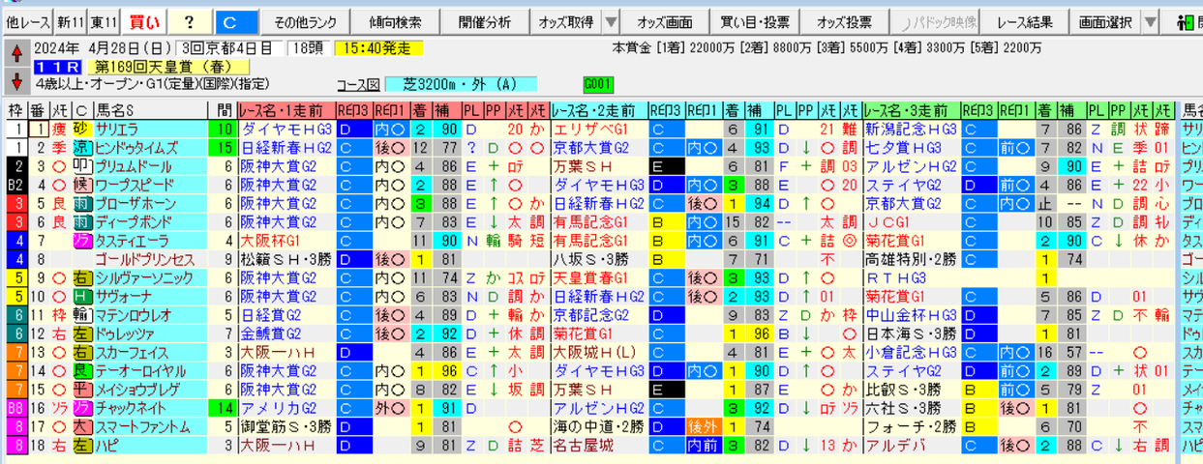Click the yellow question mark button
This screenshot has width=1203, height=464.
tap(189, 22)
